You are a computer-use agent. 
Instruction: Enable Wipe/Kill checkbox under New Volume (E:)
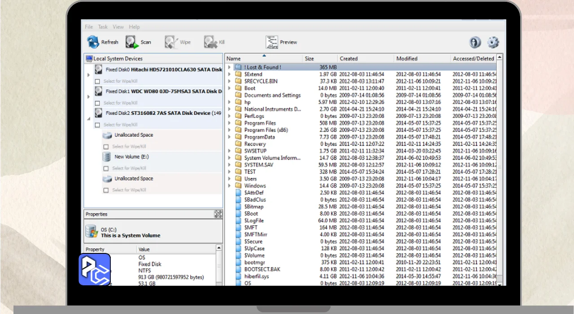point(106,169)
